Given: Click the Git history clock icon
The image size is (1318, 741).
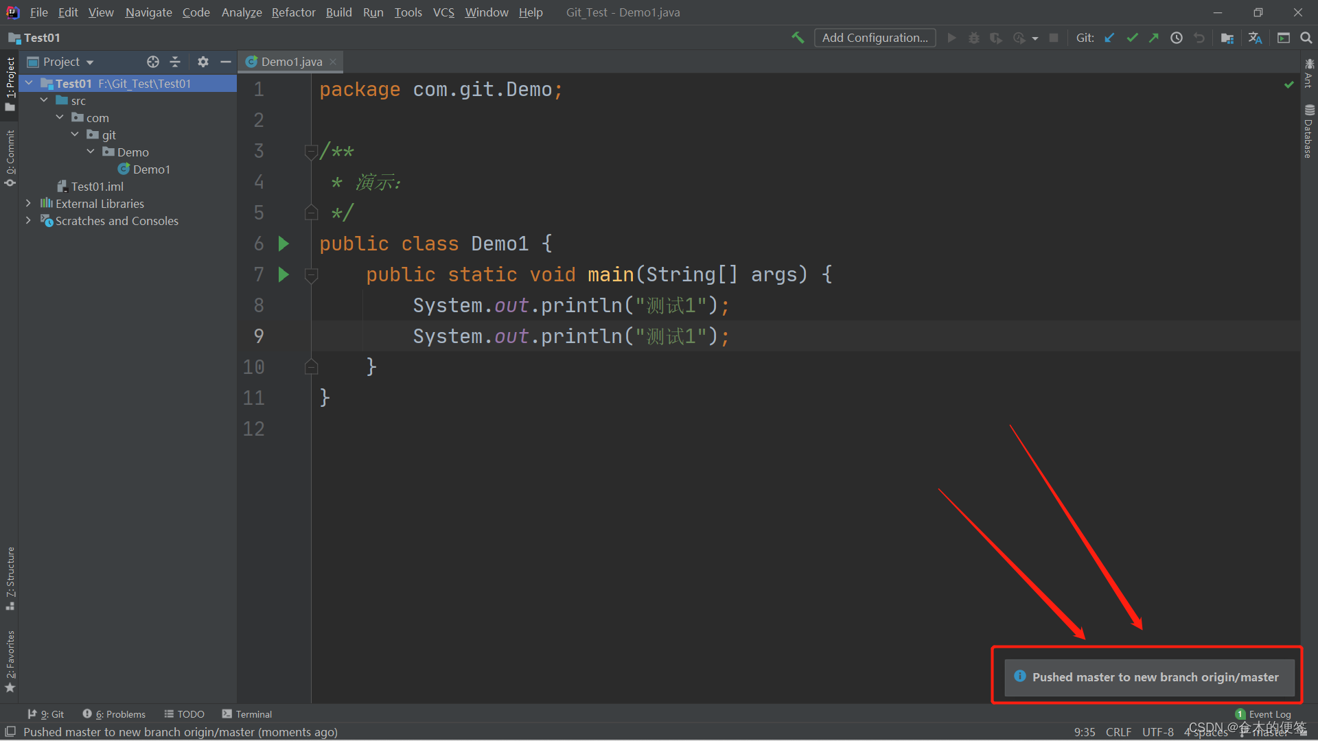Looking at the screenshot, I should 1176,38.
